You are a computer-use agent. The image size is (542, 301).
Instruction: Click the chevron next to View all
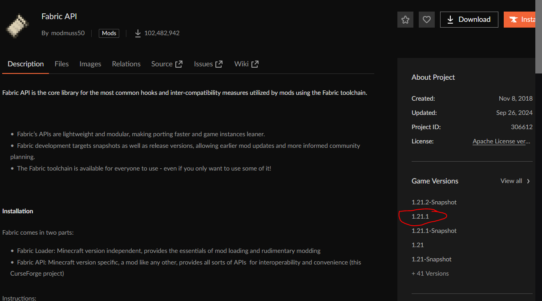(528, 181)
